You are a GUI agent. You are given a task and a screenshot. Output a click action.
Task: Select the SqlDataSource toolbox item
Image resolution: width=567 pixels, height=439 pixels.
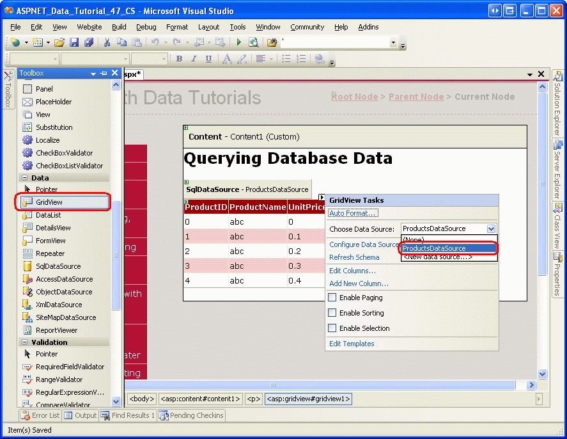(58, 266)
